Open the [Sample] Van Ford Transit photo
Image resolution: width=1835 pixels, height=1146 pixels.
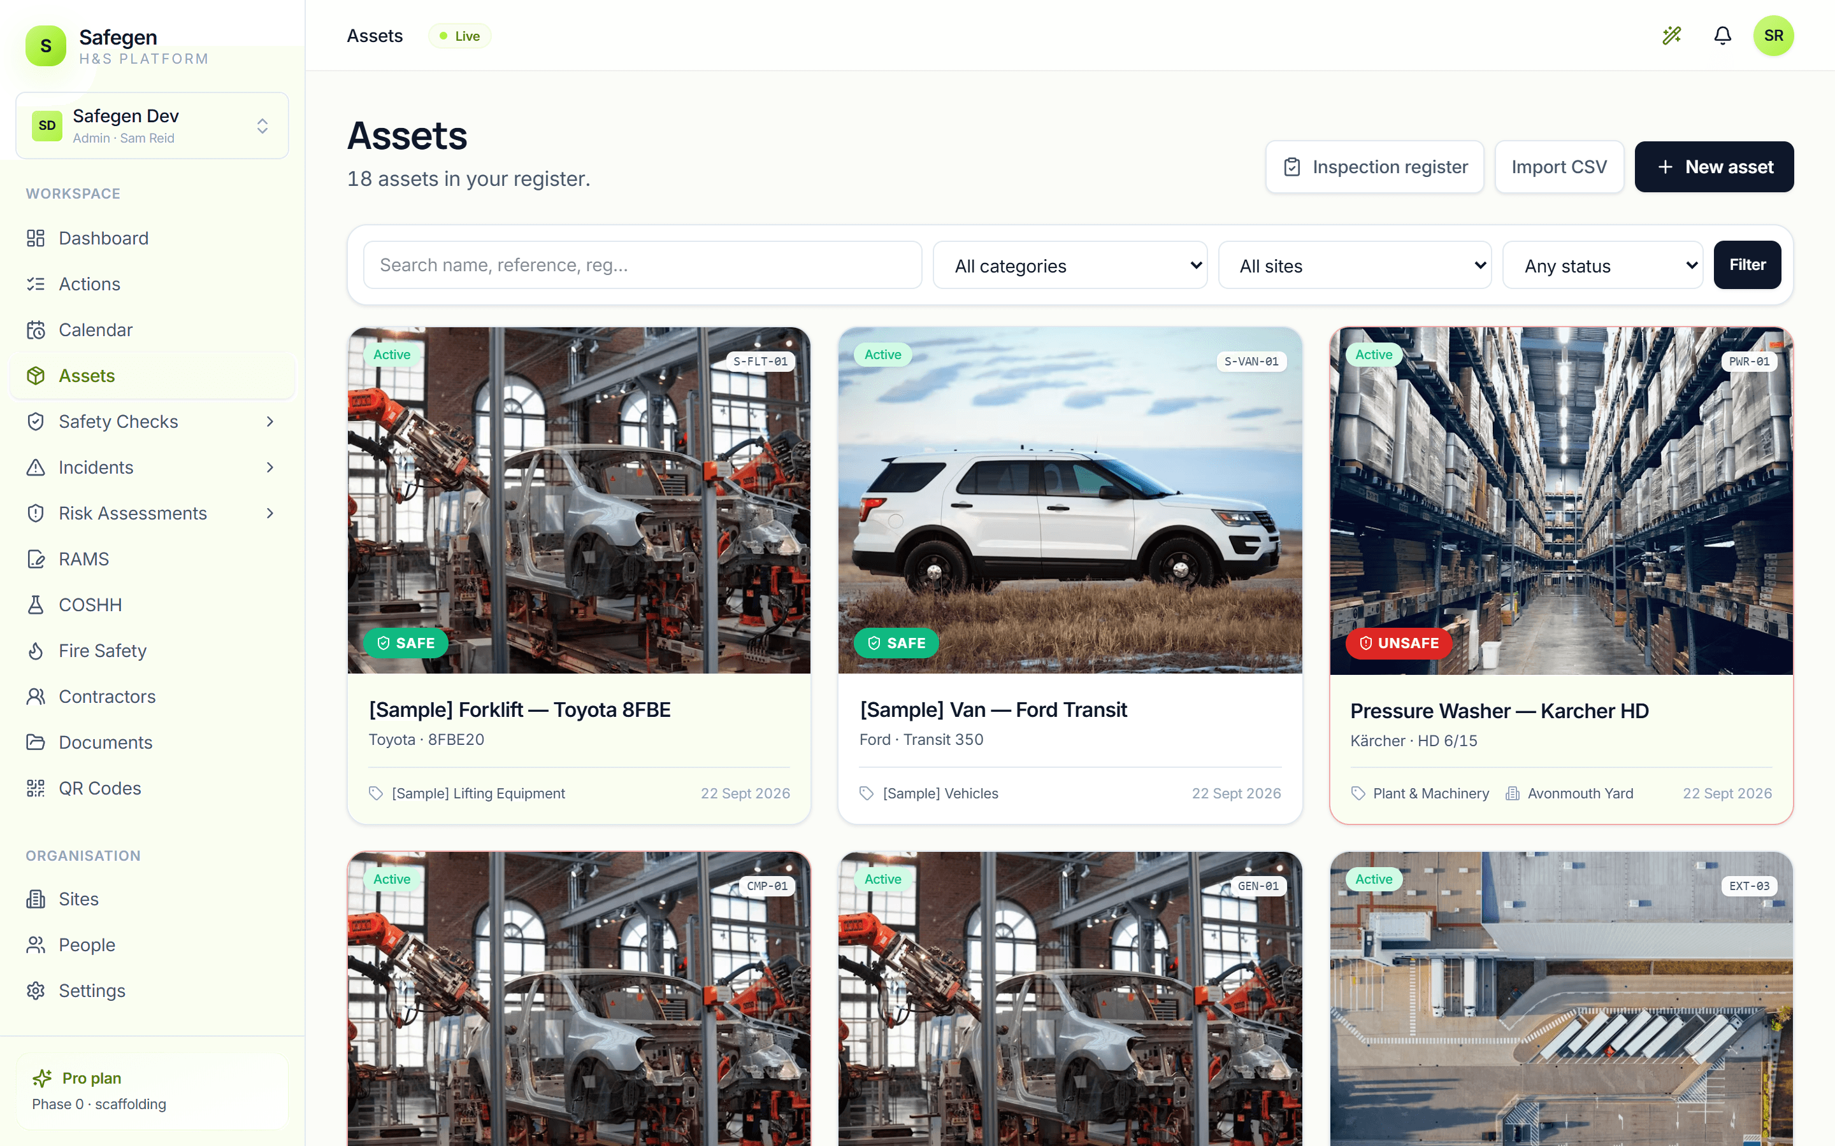[x=1070, y=500]
